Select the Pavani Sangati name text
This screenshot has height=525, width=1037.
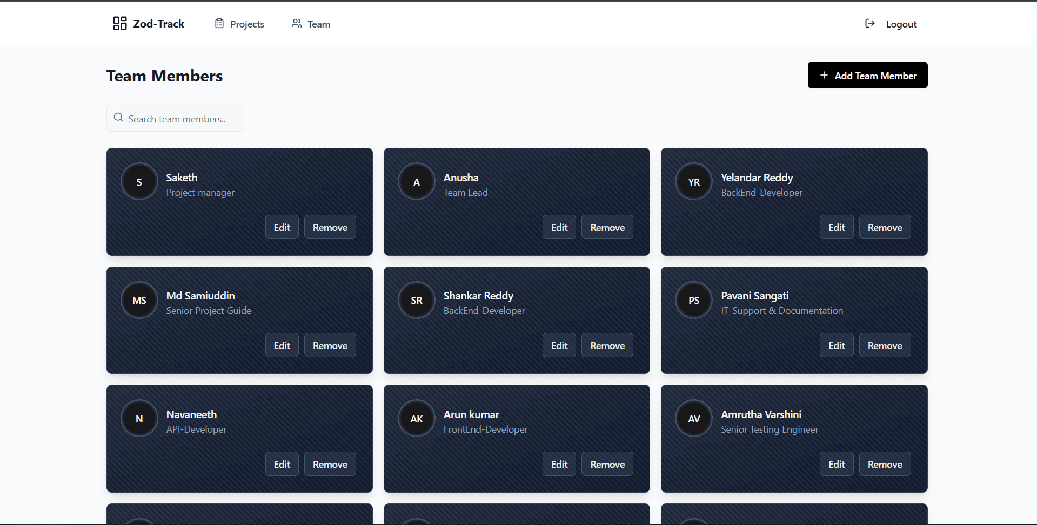tap(754, 296)
